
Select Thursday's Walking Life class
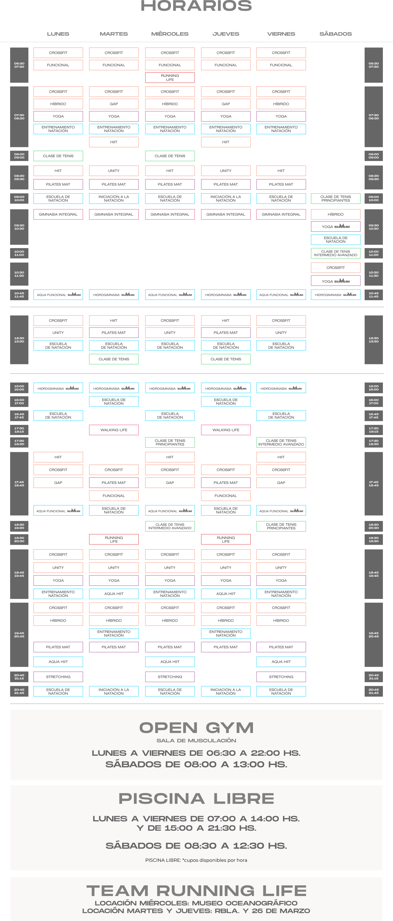click(x=226, y=430)
